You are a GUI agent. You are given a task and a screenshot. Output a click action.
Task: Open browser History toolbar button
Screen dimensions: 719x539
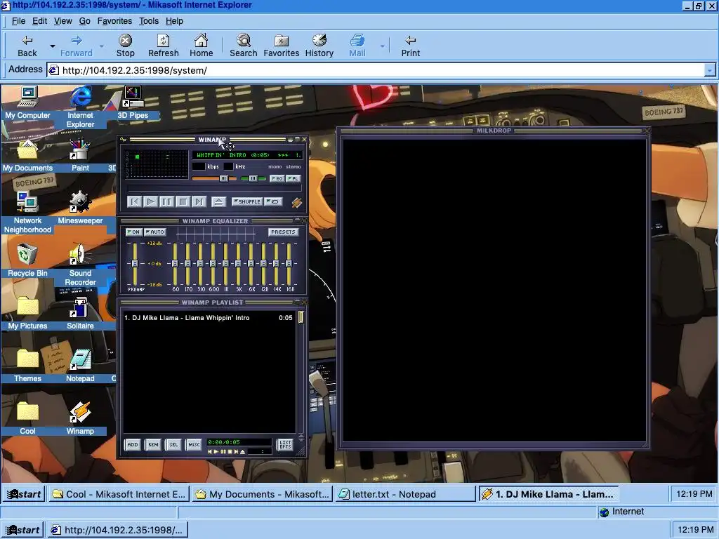[319, 46]
